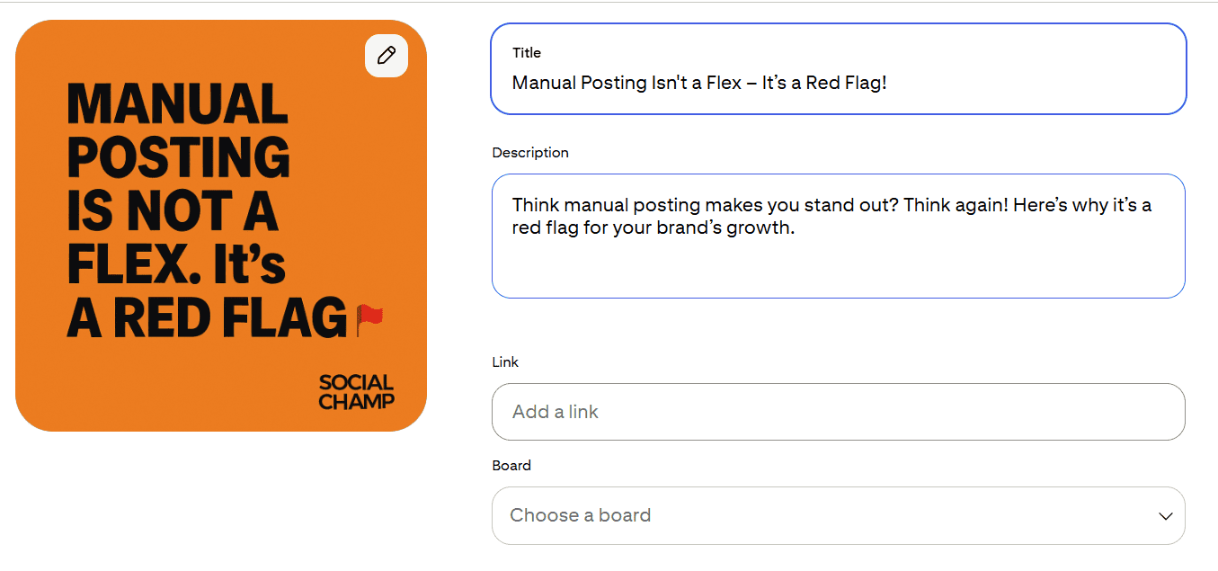This screenshot has height=571, width=1218.
Task: Expand the board chevron arrow
Action: (x=1166, y=516)
